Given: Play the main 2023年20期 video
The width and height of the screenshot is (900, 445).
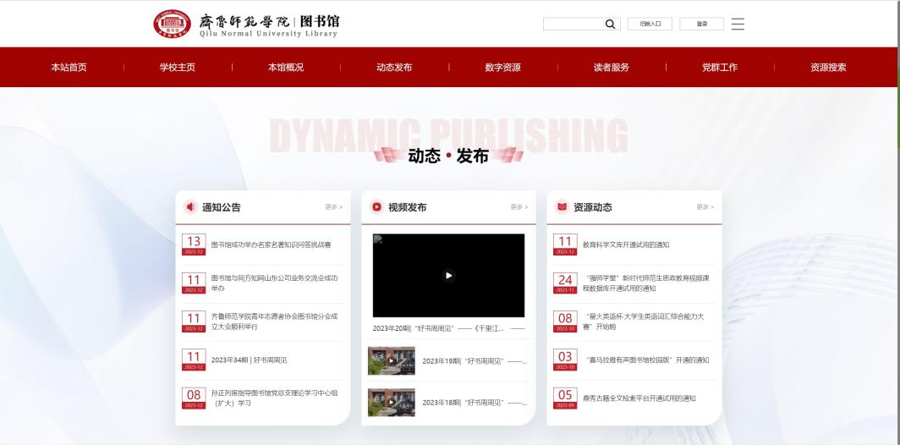Looking at the screenshot, I should [448, 275].
